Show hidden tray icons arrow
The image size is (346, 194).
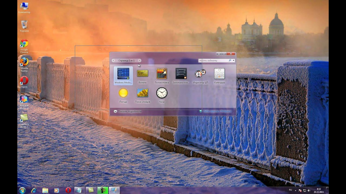coord(295,190)
